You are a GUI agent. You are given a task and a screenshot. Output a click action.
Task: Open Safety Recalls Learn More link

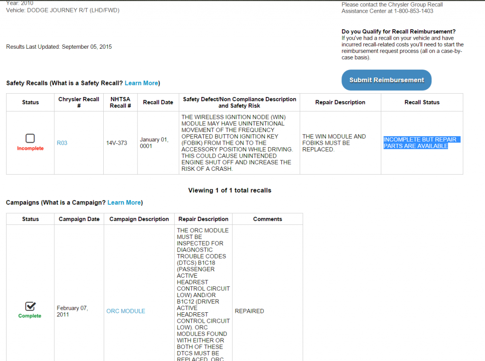tap(142, 83)
